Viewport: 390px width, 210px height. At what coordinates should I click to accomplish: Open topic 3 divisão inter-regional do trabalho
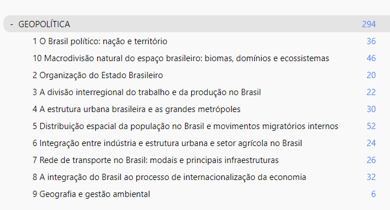click(x=147, y=92)
